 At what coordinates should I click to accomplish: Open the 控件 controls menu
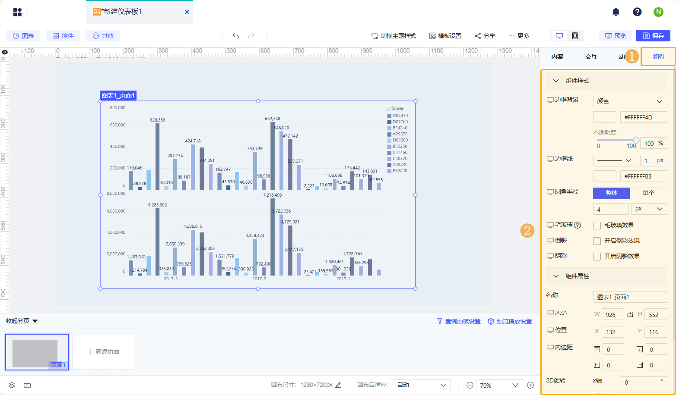(x=63, y=36)
